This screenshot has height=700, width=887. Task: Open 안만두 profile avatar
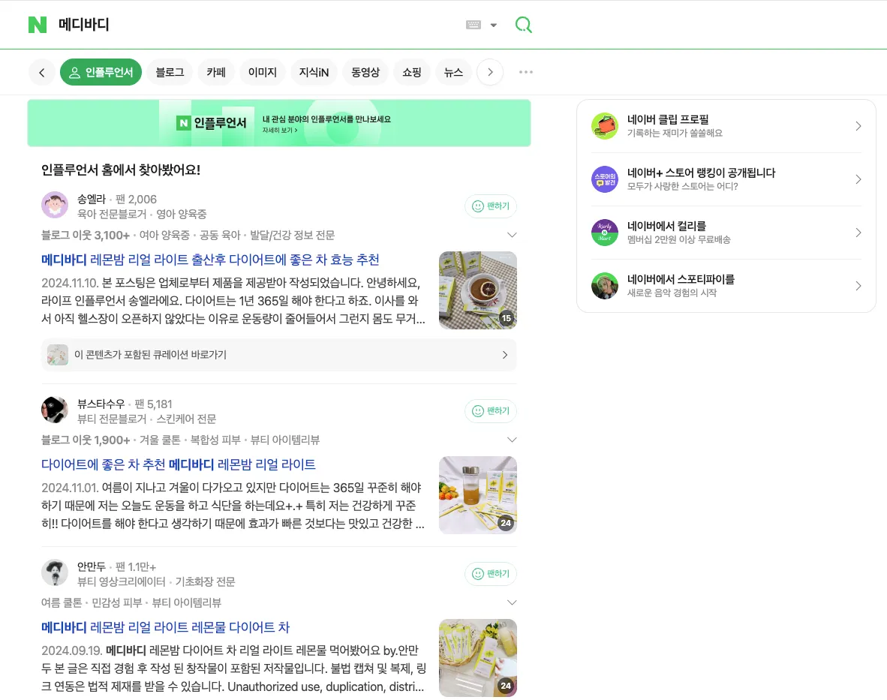pyautogui.click(x=55, y=572)
